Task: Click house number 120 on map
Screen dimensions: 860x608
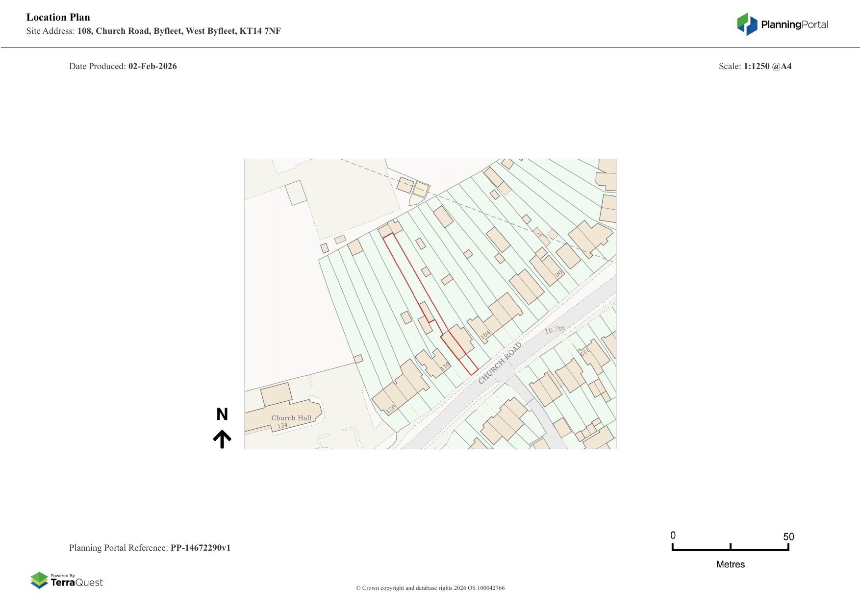Action: click(x=390, y=409)
